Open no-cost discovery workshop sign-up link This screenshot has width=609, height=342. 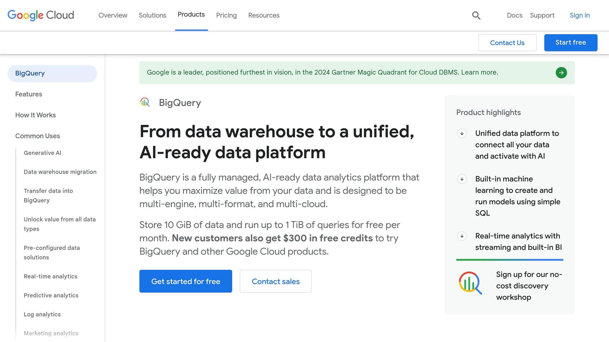pos(529,286)
